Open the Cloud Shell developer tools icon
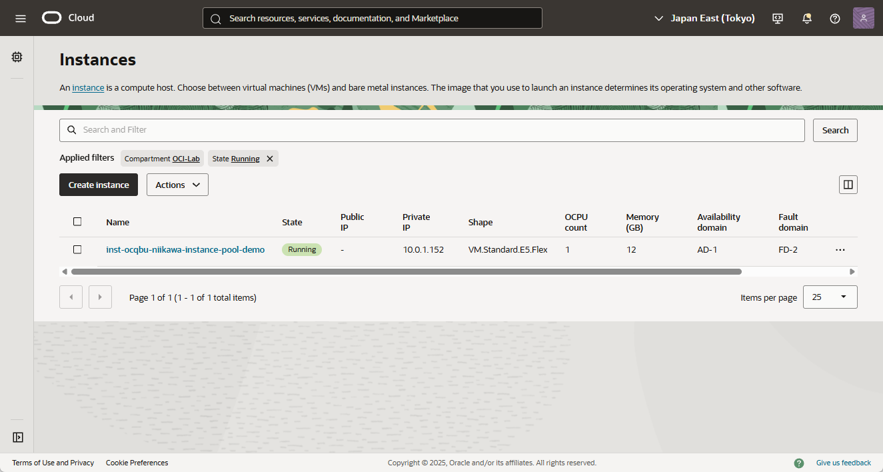 pyautogui.click(x=778, y=18)
